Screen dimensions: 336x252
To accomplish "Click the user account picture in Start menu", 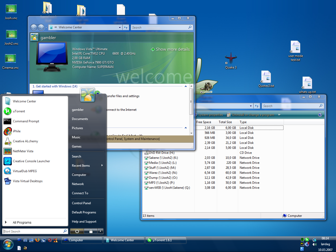I will 87,95.
